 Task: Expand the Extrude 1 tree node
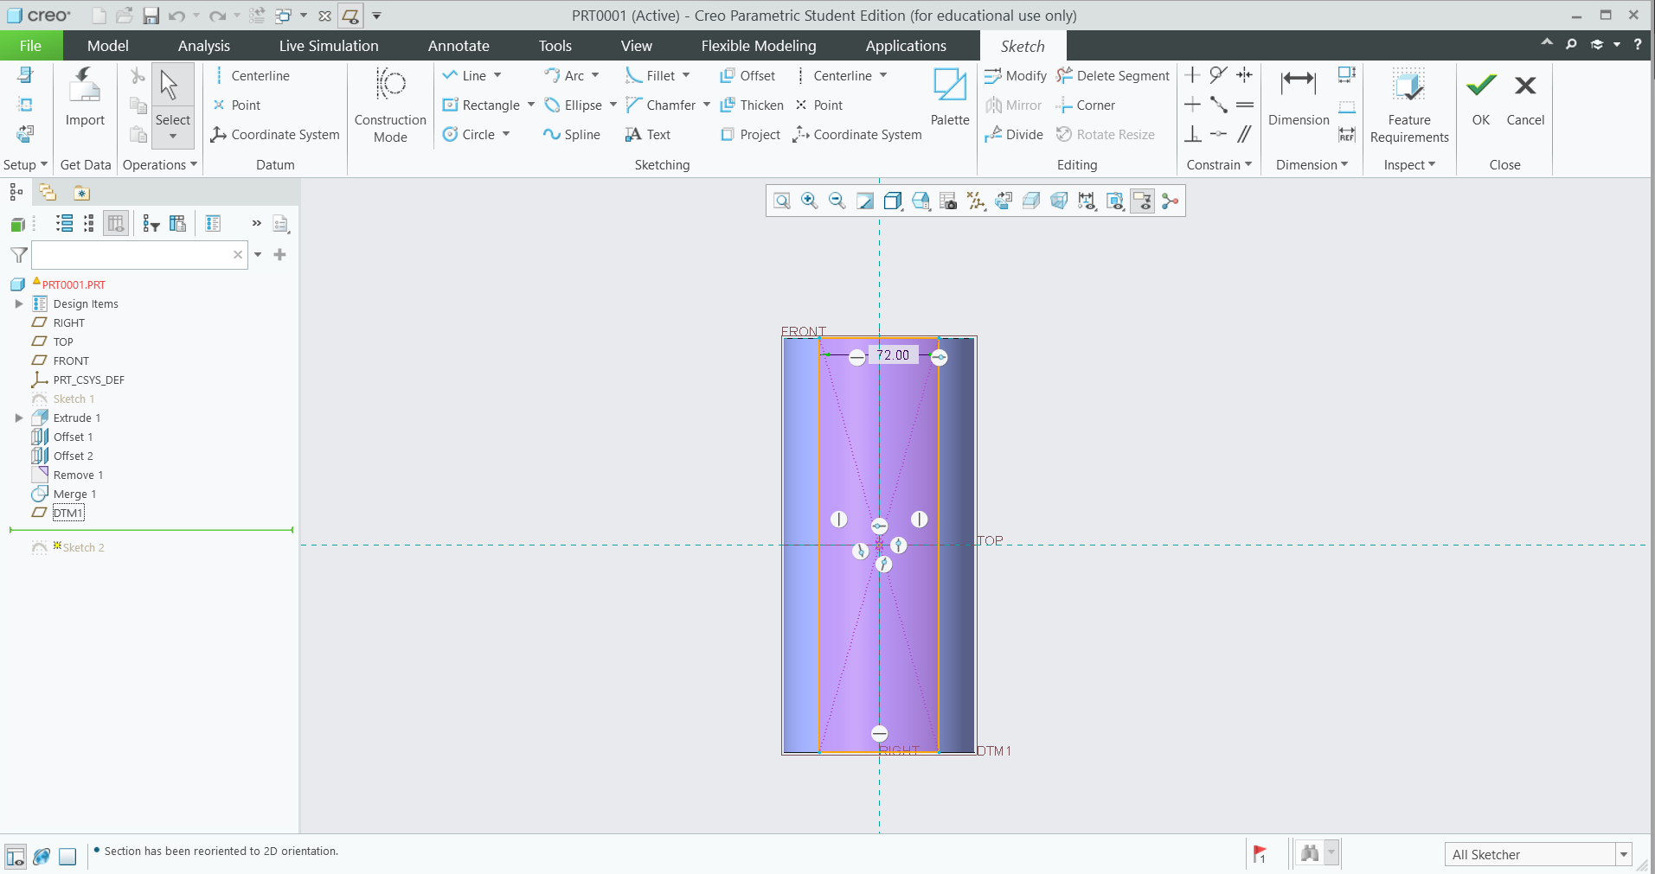pyautogui.click(x=19, y=417)
